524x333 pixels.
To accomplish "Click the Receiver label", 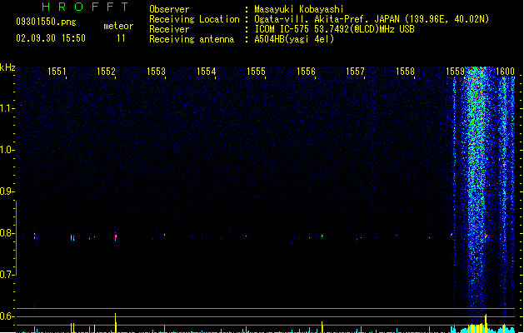I will [169, 29].
